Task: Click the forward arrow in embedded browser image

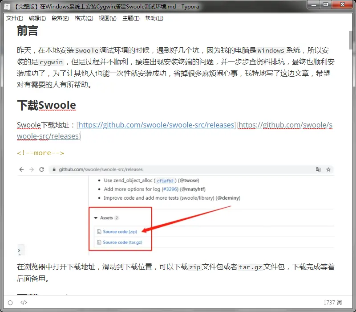Action: click(32, 169)
